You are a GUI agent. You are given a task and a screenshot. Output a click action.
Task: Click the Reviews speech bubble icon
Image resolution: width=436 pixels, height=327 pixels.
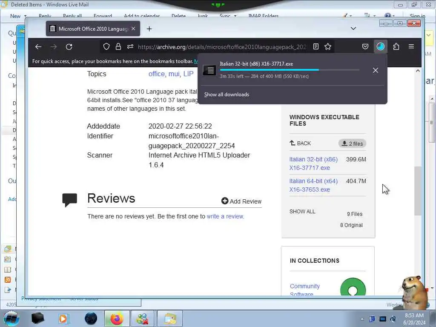[x=69, y=200]
